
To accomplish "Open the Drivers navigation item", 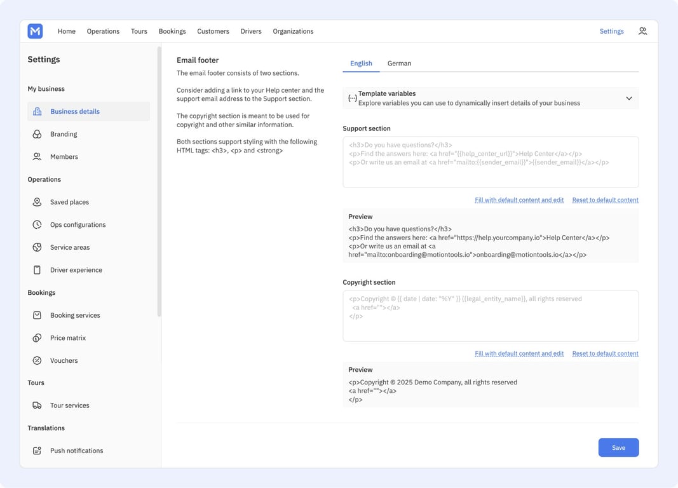I will 251,31.
